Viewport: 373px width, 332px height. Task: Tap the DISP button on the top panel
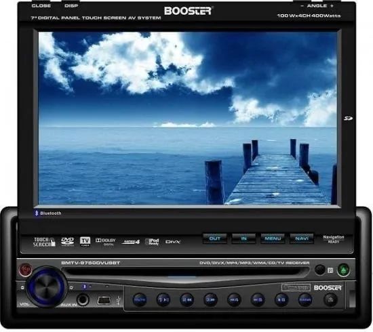click(71, 5)
